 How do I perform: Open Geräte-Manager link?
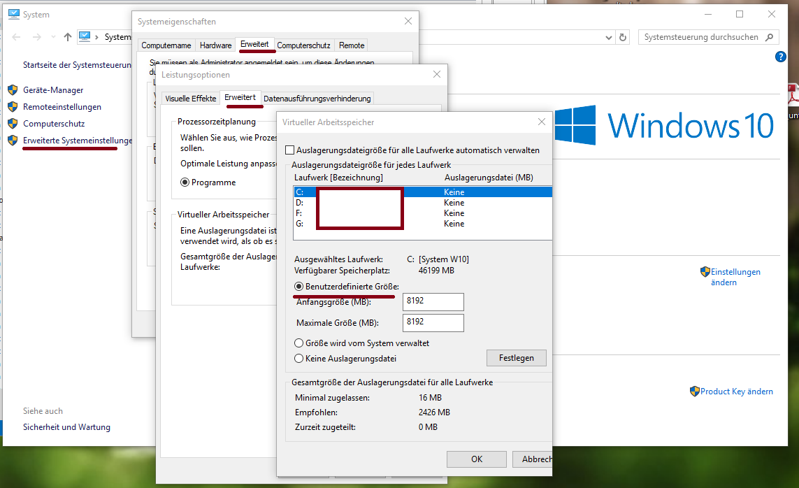point(53,90)
